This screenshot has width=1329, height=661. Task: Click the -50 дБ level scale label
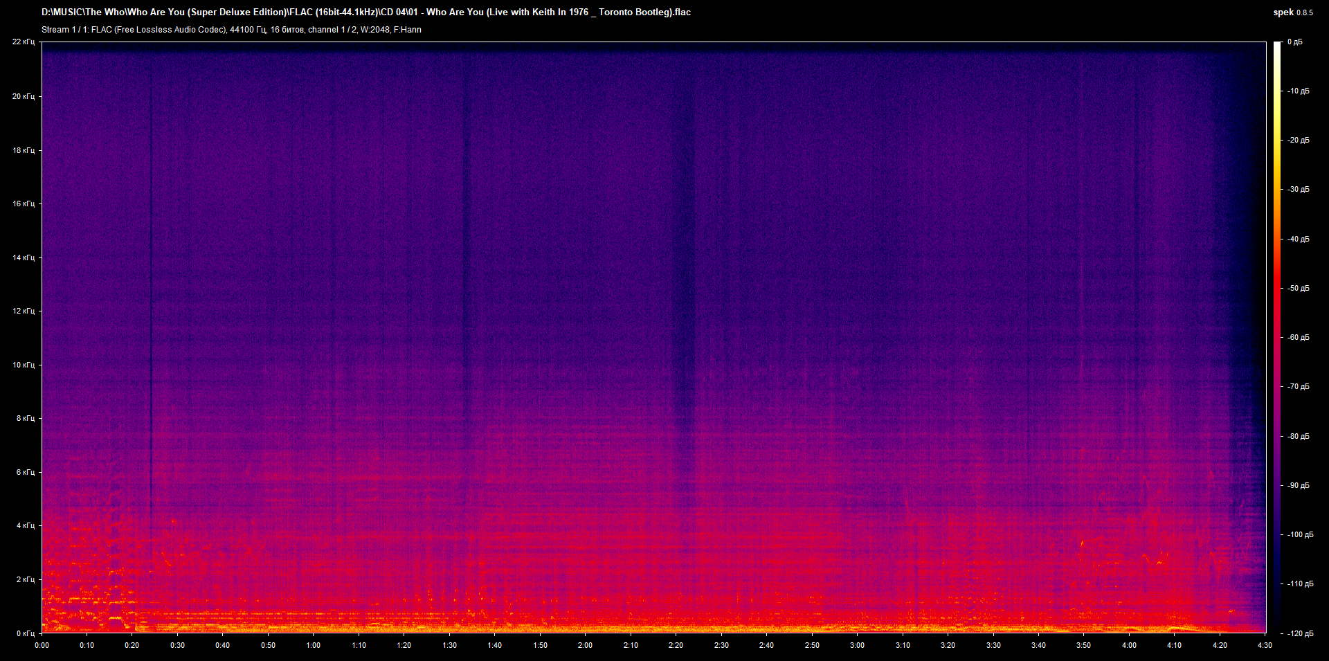click(x=1298, y=288)
